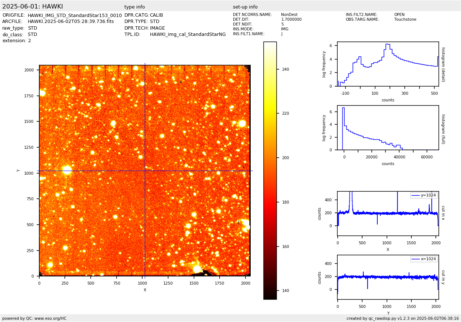This screenshot has width=461, height=322.
Task: Click the heat-map colorbar beside the image
Action: (270, 170)
